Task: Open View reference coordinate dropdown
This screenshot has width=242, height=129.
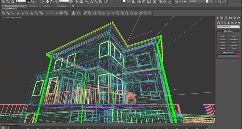Action: 64,1
